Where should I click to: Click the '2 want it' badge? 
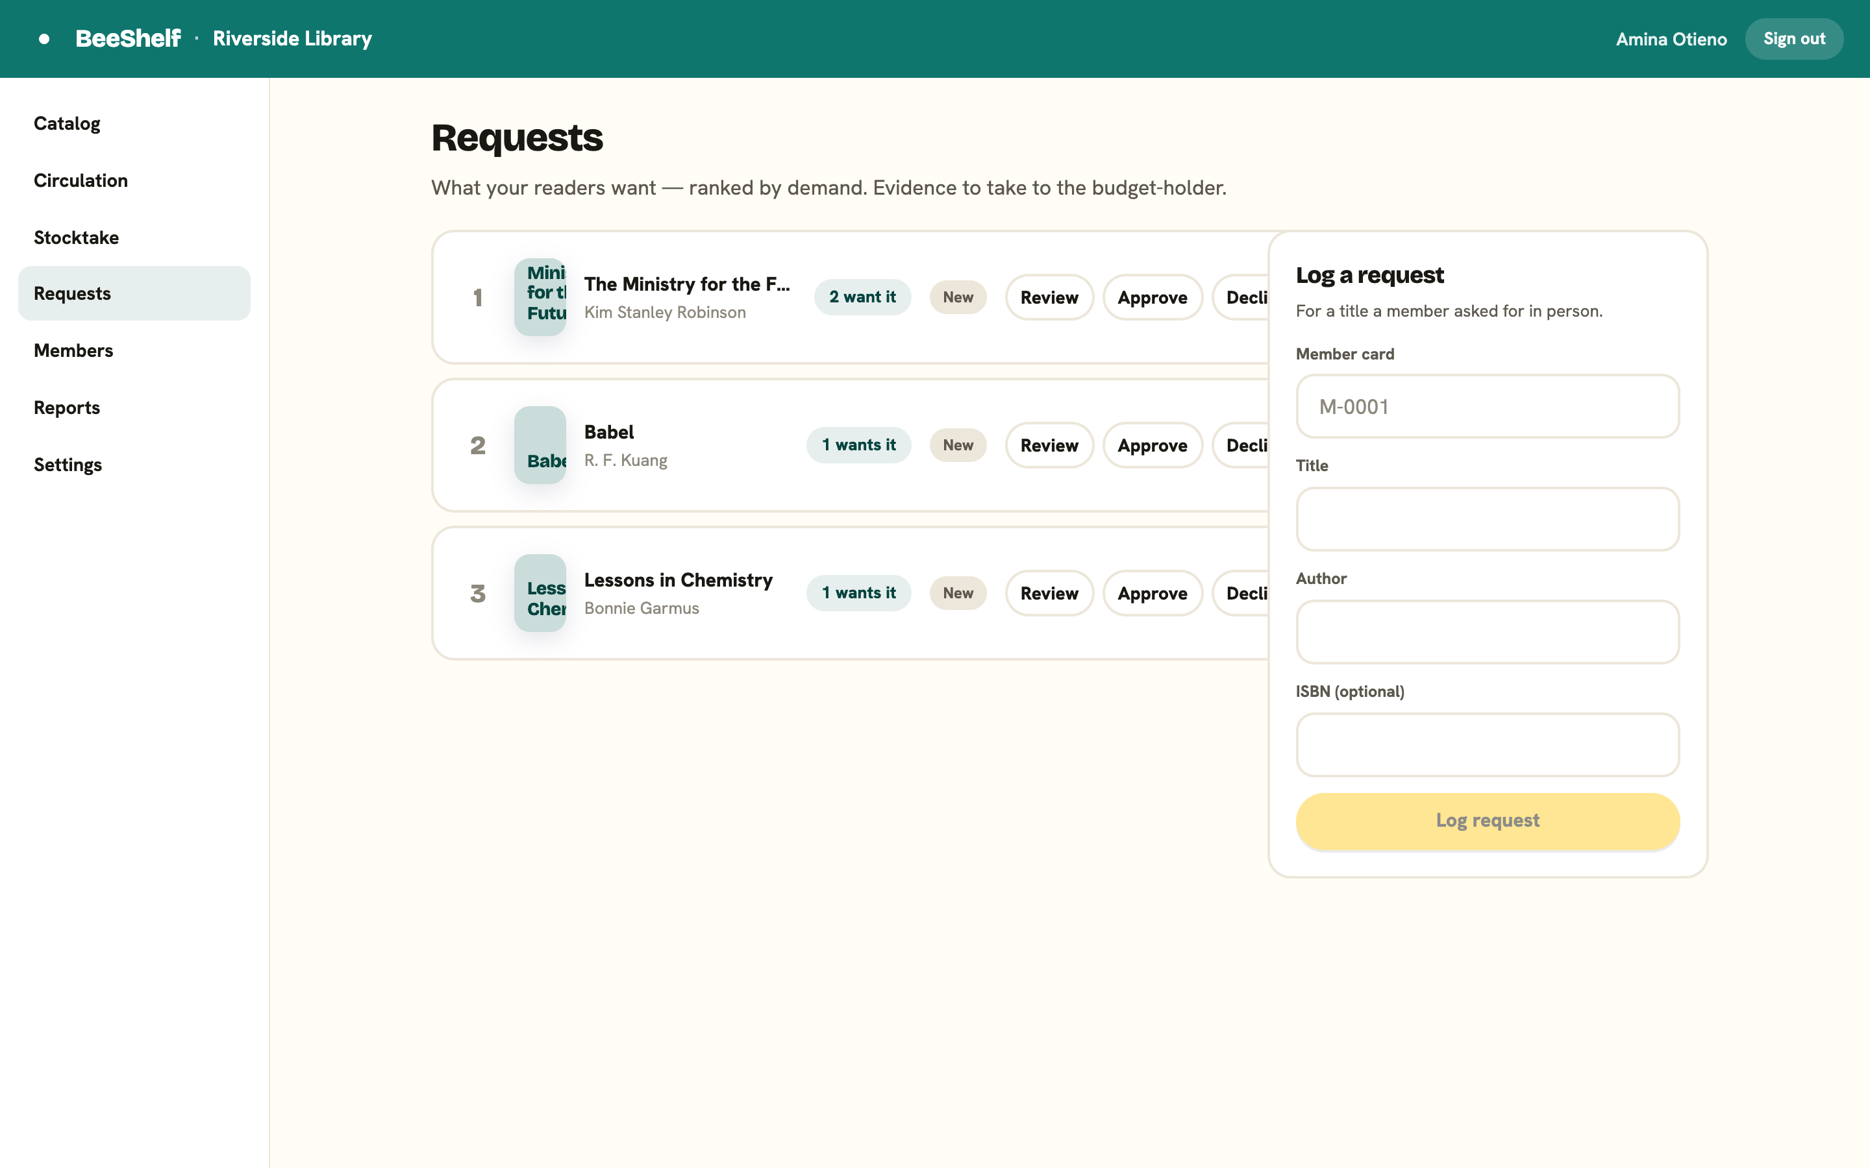862,297
